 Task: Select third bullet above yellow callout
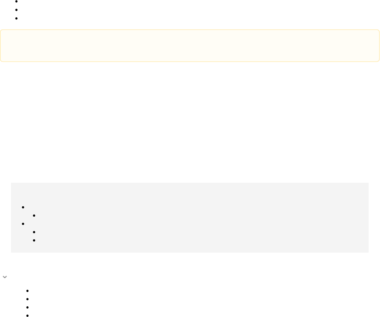17,18
